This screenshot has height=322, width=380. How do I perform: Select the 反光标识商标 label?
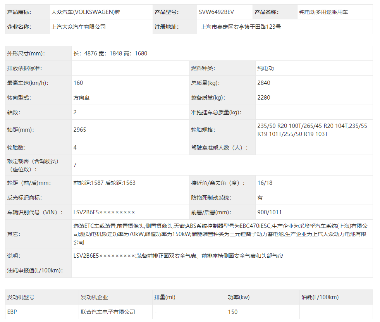(x=24, y=198)
